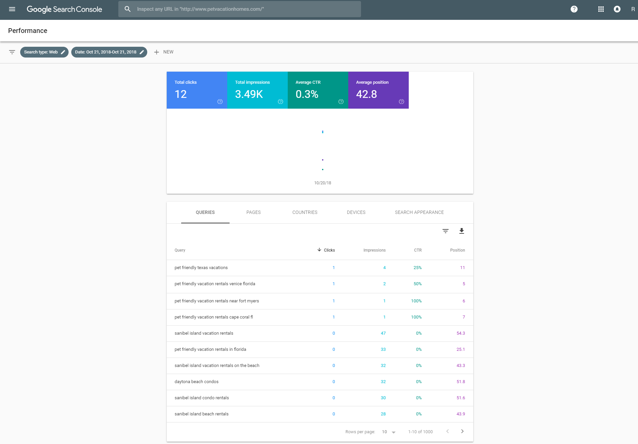The image size is (638, 444).
Task: Toggle the Average CTR metric card
Action: [318, 90]
